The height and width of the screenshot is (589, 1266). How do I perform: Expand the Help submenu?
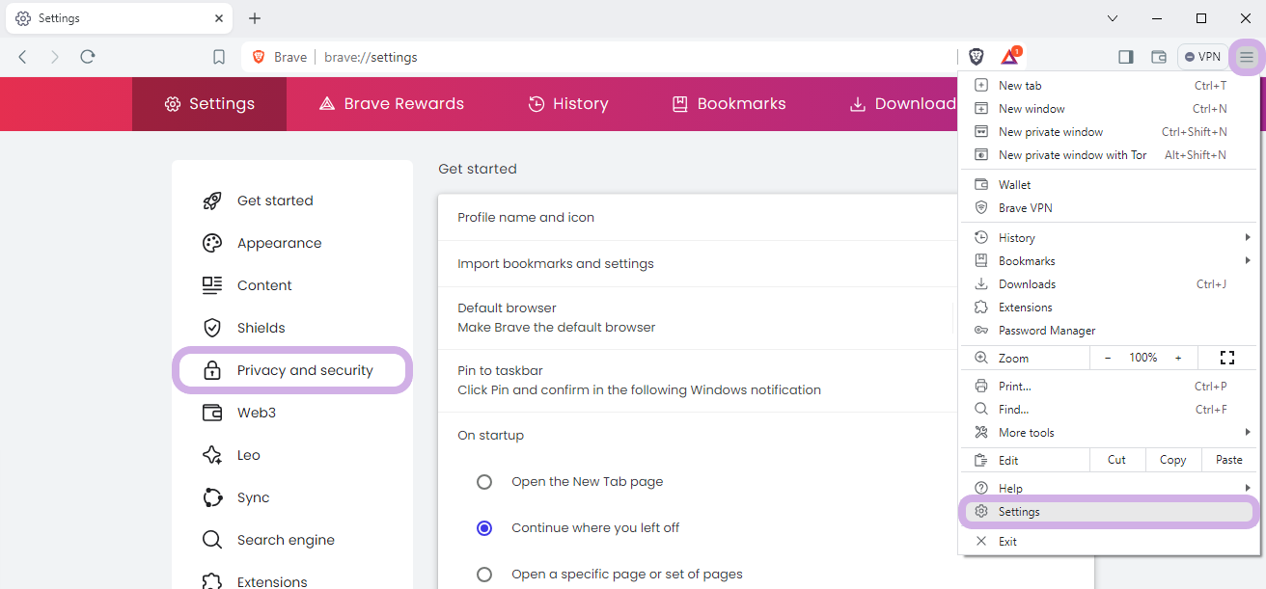1109,489
